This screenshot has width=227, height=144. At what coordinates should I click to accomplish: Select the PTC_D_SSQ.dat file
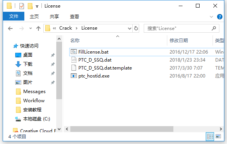95,60
